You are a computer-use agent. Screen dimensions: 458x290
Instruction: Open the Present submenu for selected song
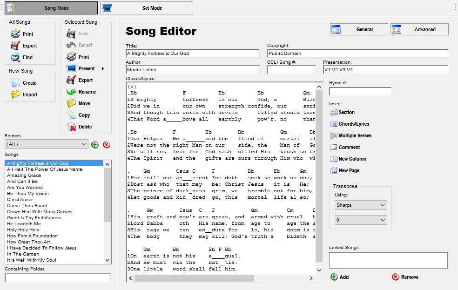click(x=87, y=68)
